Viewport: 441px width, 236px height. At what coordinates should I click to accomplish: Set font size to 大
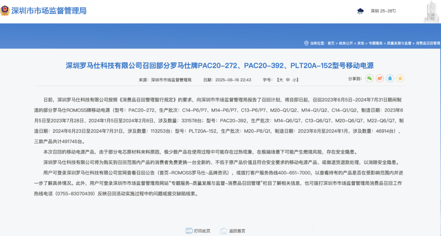(x=281, y=80)
